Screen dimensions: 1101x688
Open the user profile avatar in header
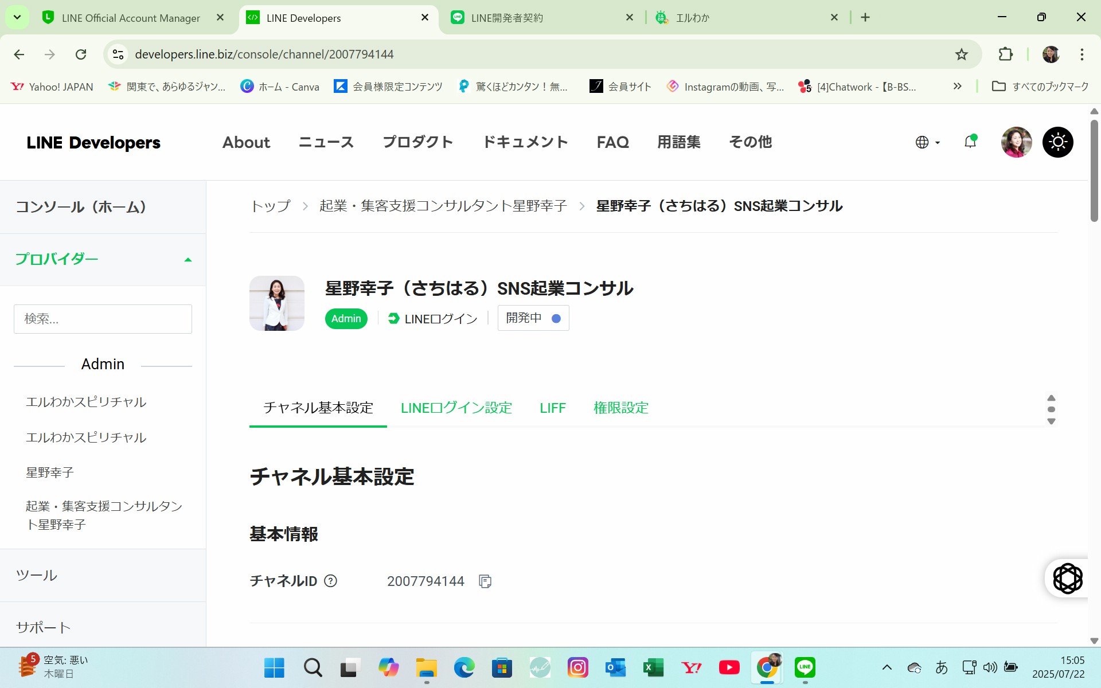click(x=1016, y=142)
